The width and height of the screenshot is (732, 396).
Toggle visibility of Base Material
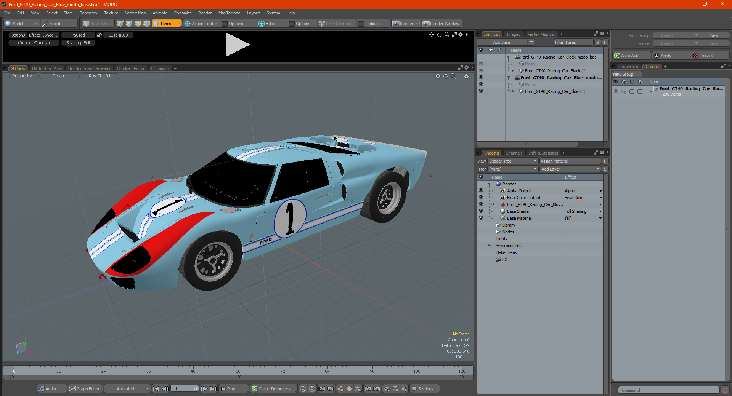point(481,218)
